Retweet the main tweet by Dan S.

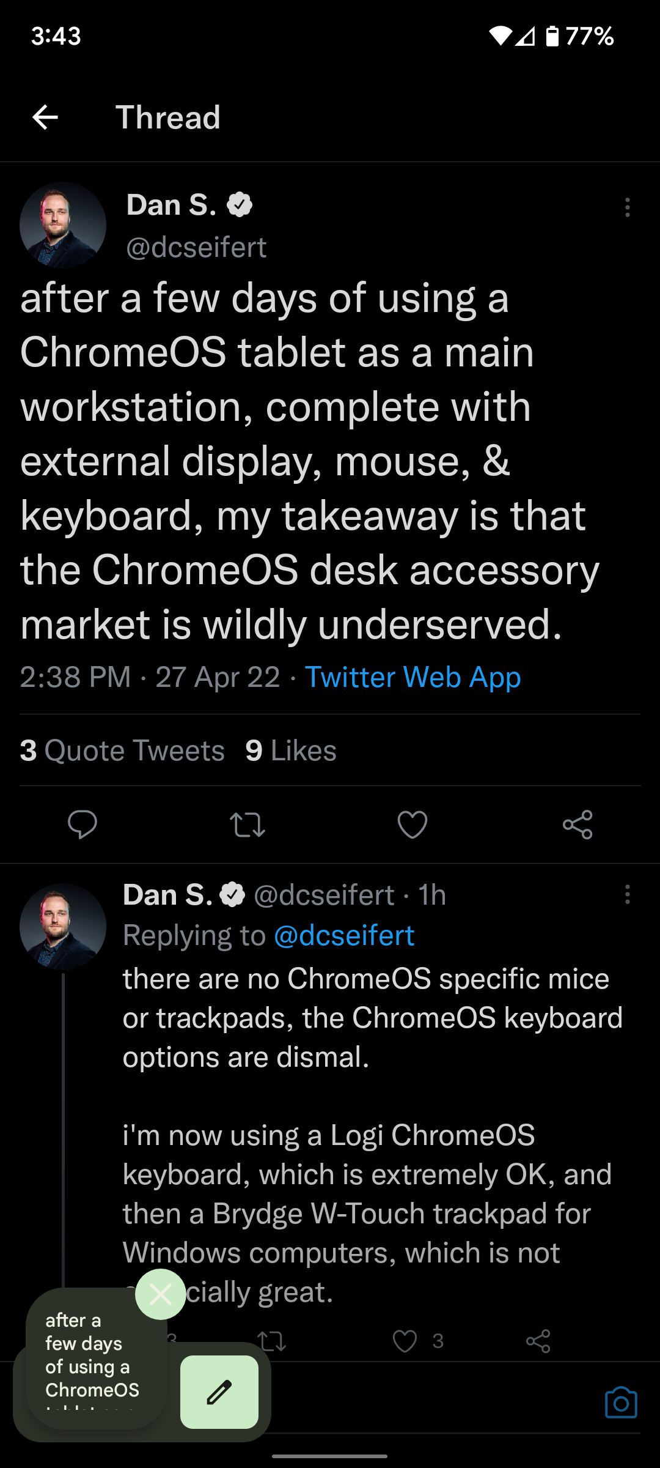coord(248,825)
